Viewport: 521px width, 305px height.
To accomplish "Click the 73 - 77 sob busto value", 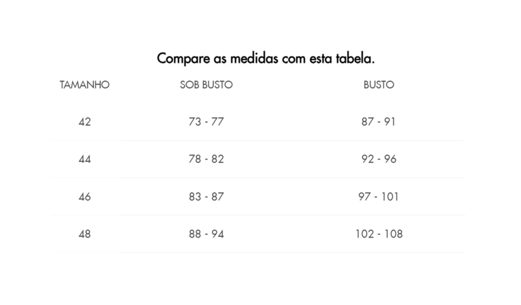I will 206,122.
